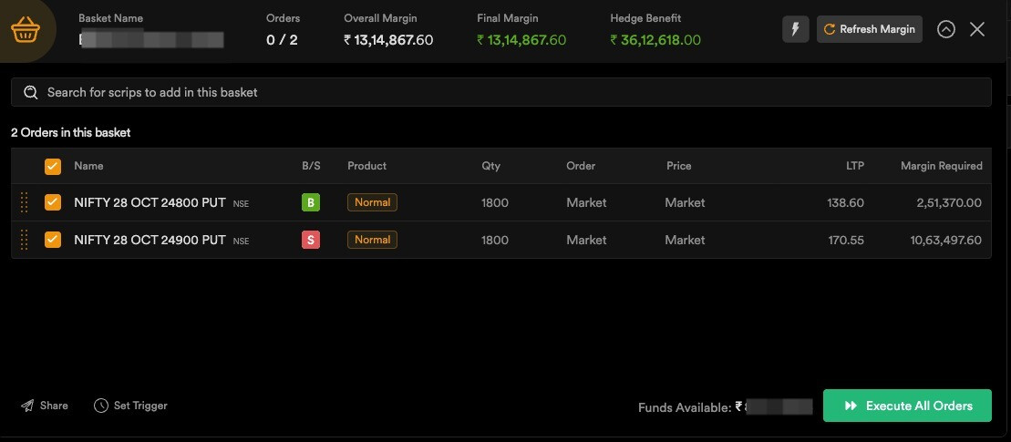Screen dimensions: 1011x442
Task: Collapse the basket panel with the up chevron
Action: pyautogui.click(x=946, y=29)
